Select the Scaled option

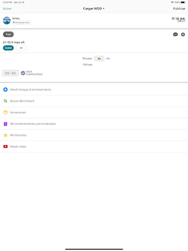point(8,48)
